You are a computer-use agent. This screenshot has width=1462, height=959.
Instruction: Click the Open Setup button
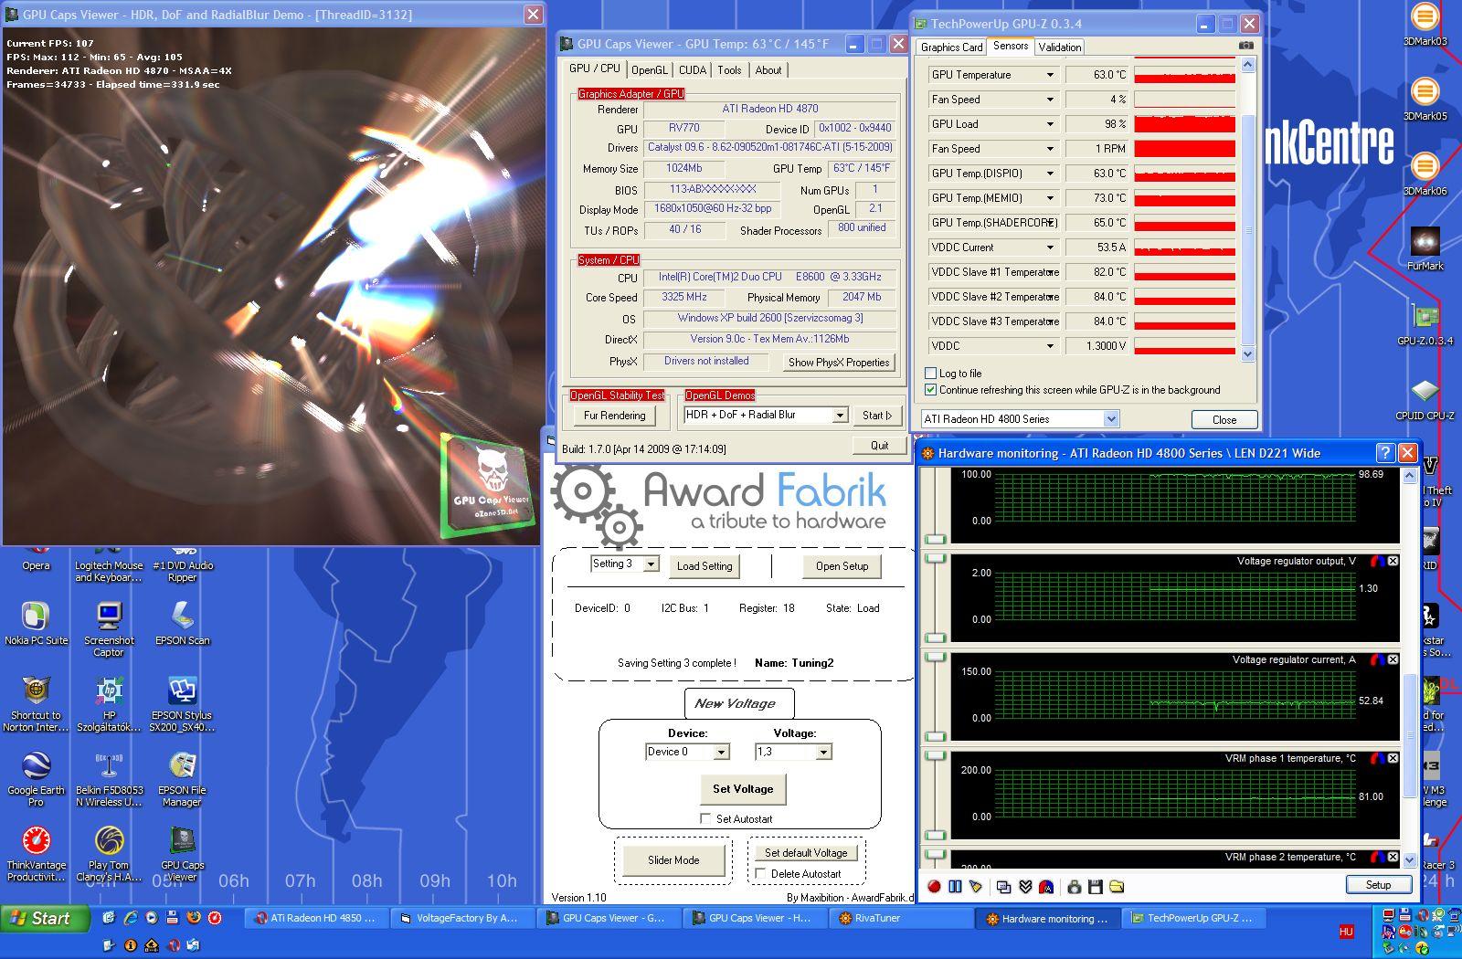842,566
